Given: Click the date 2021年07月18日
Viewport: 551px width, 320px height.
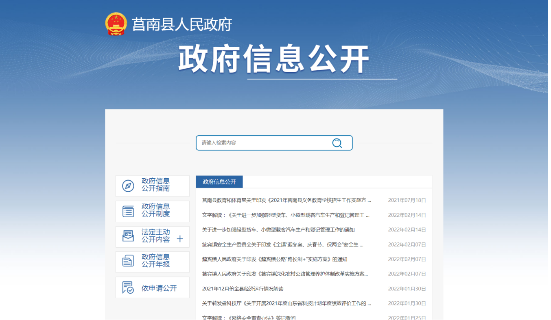Looking at the screenshot, I should click(x=407, y=200).
